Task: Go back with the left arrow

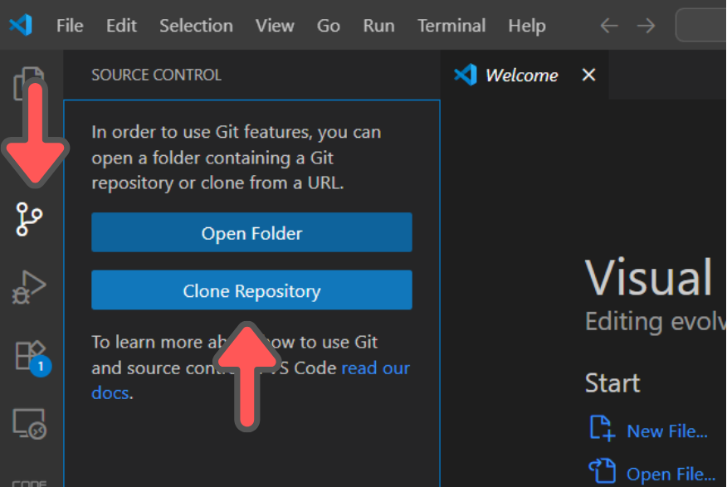Action: [609, 26]
